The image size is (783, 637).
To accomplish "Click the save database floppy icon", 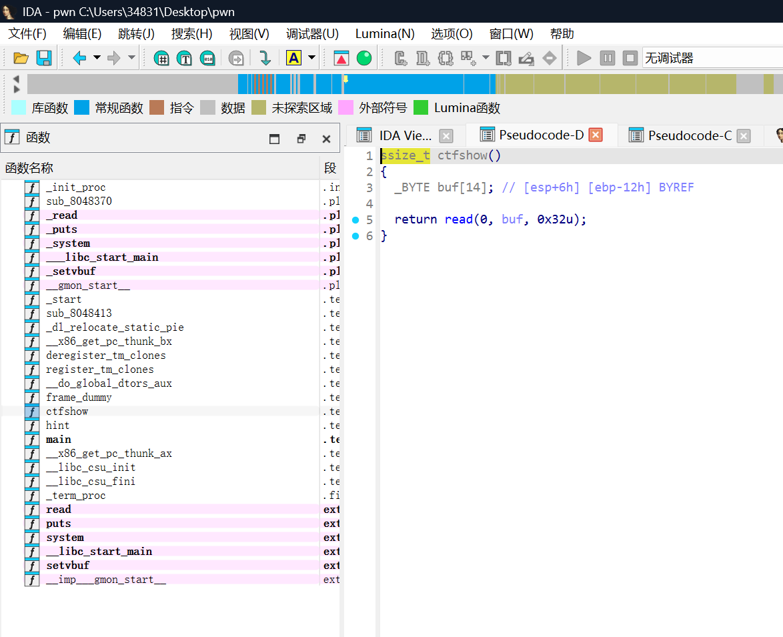I will click(x=44, y=58).
